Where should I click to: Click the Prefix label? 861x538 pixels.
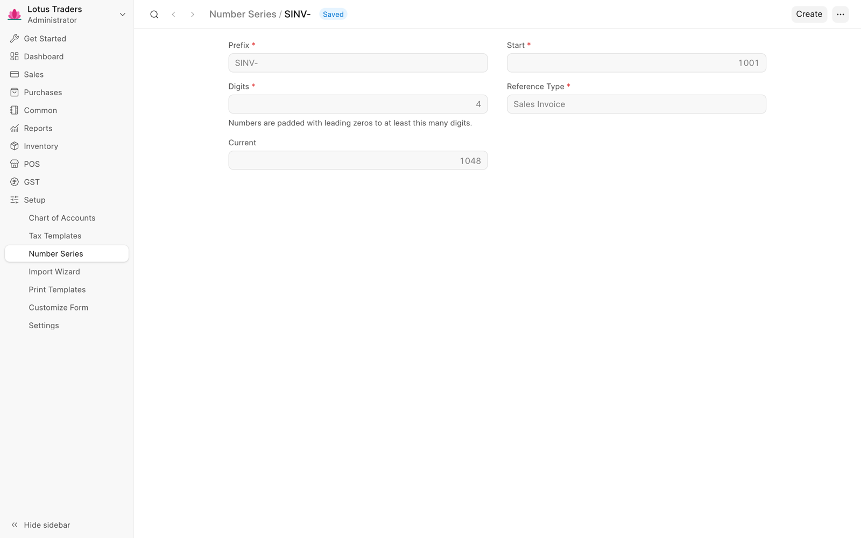coord(239,45)
